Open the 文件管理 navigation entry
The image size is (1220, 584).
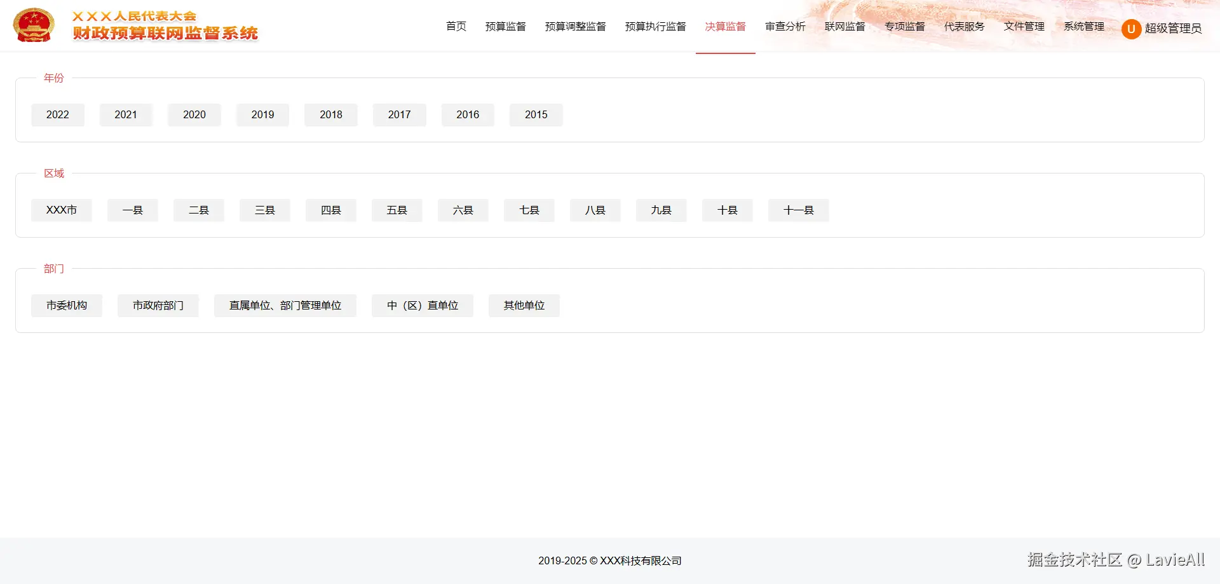[x=1024, y=26]
